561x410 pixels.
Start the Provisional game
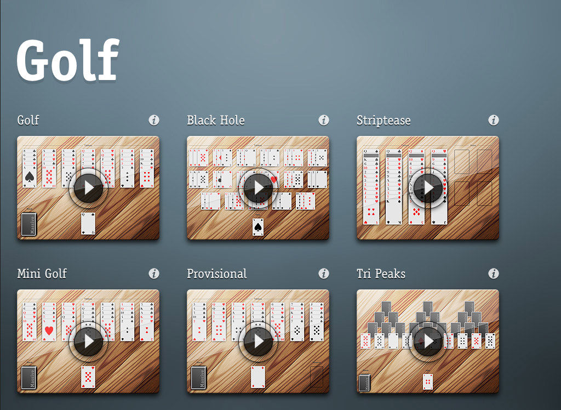(x=259, y=341)
